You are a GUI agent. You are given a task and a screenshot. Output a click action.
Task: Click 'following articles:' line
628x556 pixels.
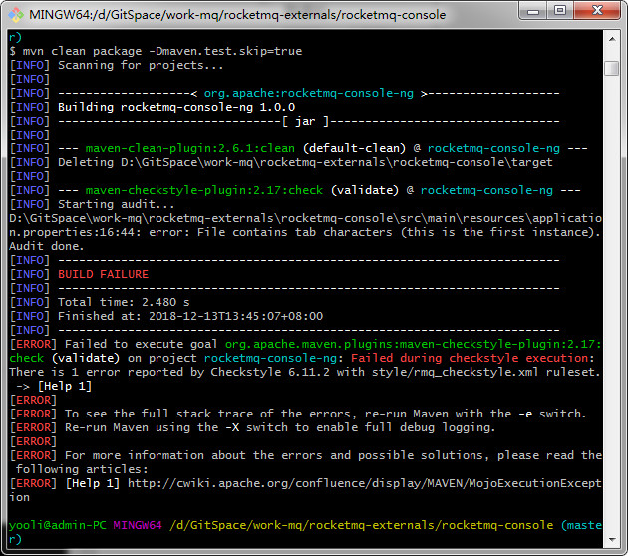pos(82,469)
